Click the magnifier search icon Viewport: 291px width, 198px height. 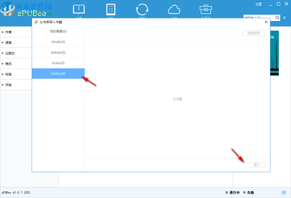click(277, 18)
